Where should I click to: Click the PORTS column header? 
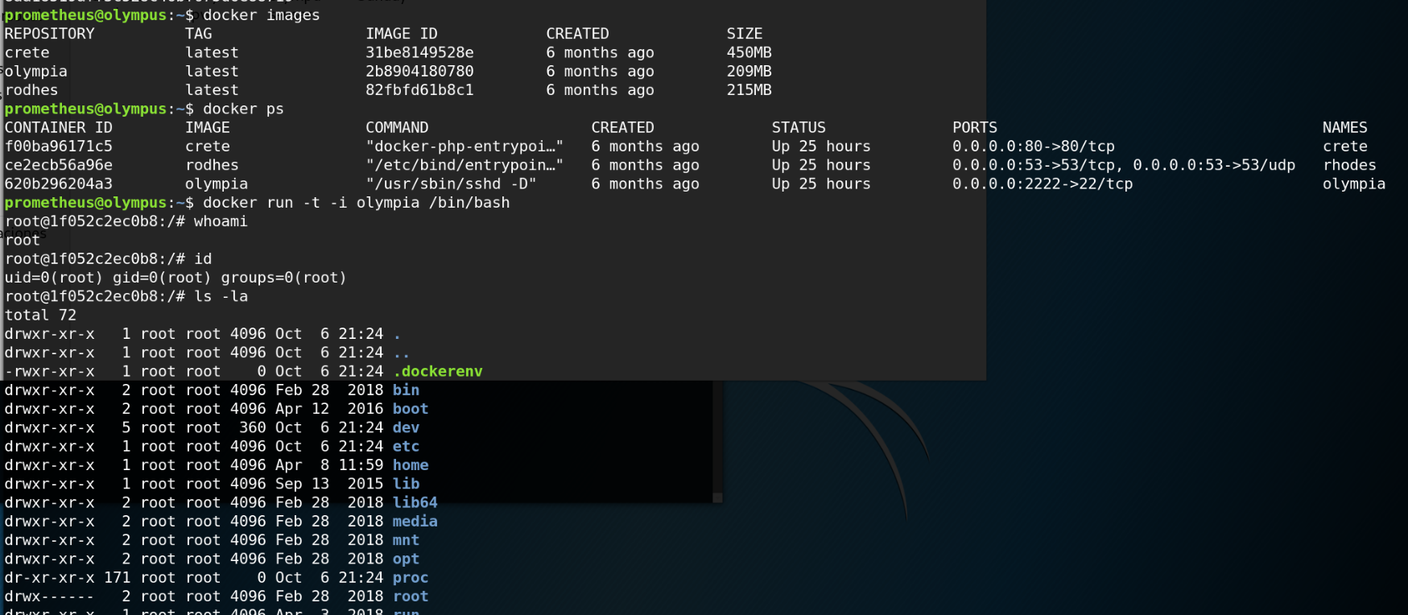(x=974, y=127)
